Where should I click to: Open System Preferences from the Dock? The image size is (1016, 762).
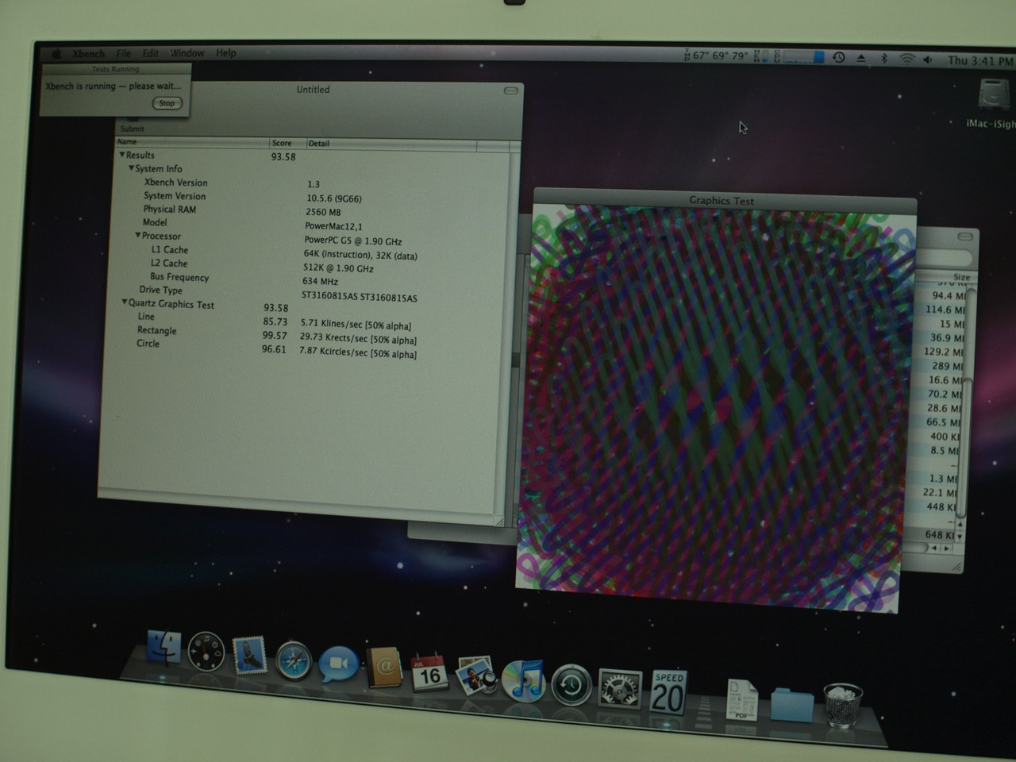pyautogui.click(x=620, y=689)
